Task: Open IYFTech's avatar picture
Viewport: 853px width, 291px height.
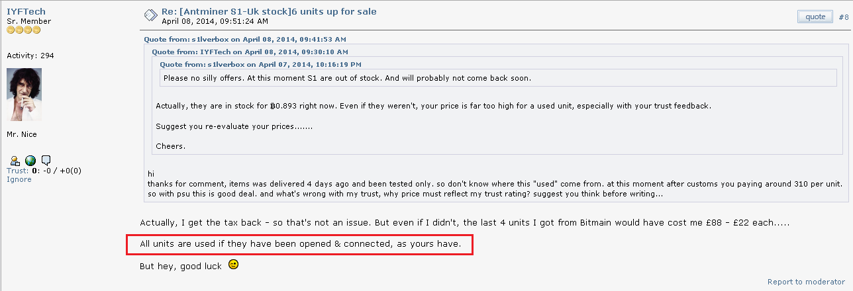Action: [24, 94]
